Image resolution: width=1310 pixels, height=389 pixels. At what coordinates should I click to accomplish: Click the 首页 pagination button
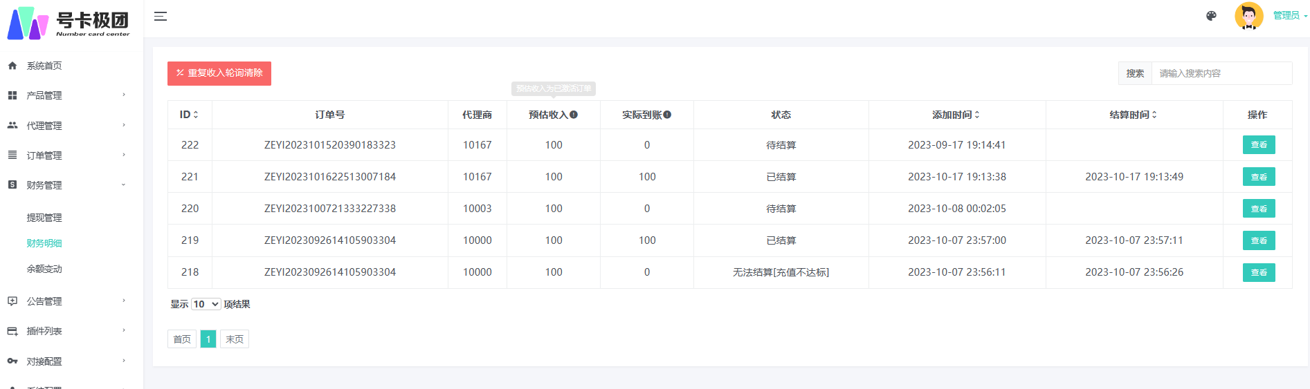[182, 339]
